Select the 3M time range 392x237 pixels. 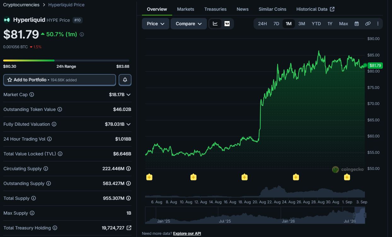point(302,24)
